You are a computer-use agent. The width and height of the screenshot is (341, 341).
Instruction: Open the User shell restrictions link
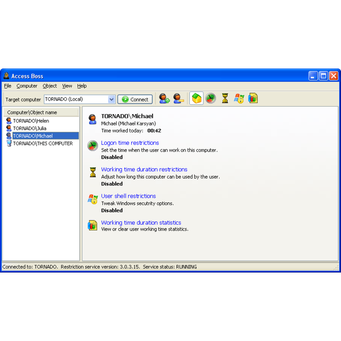[128, 196]
